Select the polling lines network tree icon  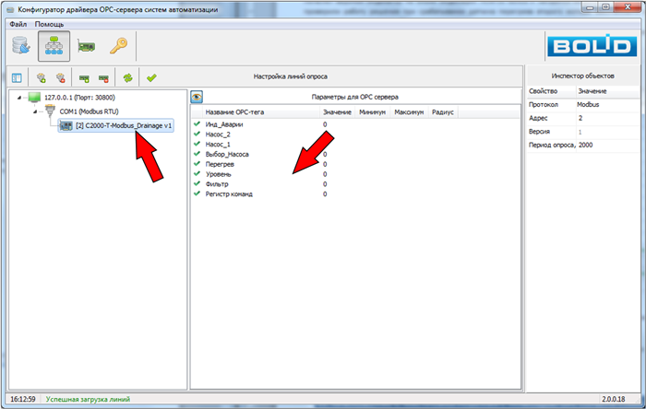point(54,47)
